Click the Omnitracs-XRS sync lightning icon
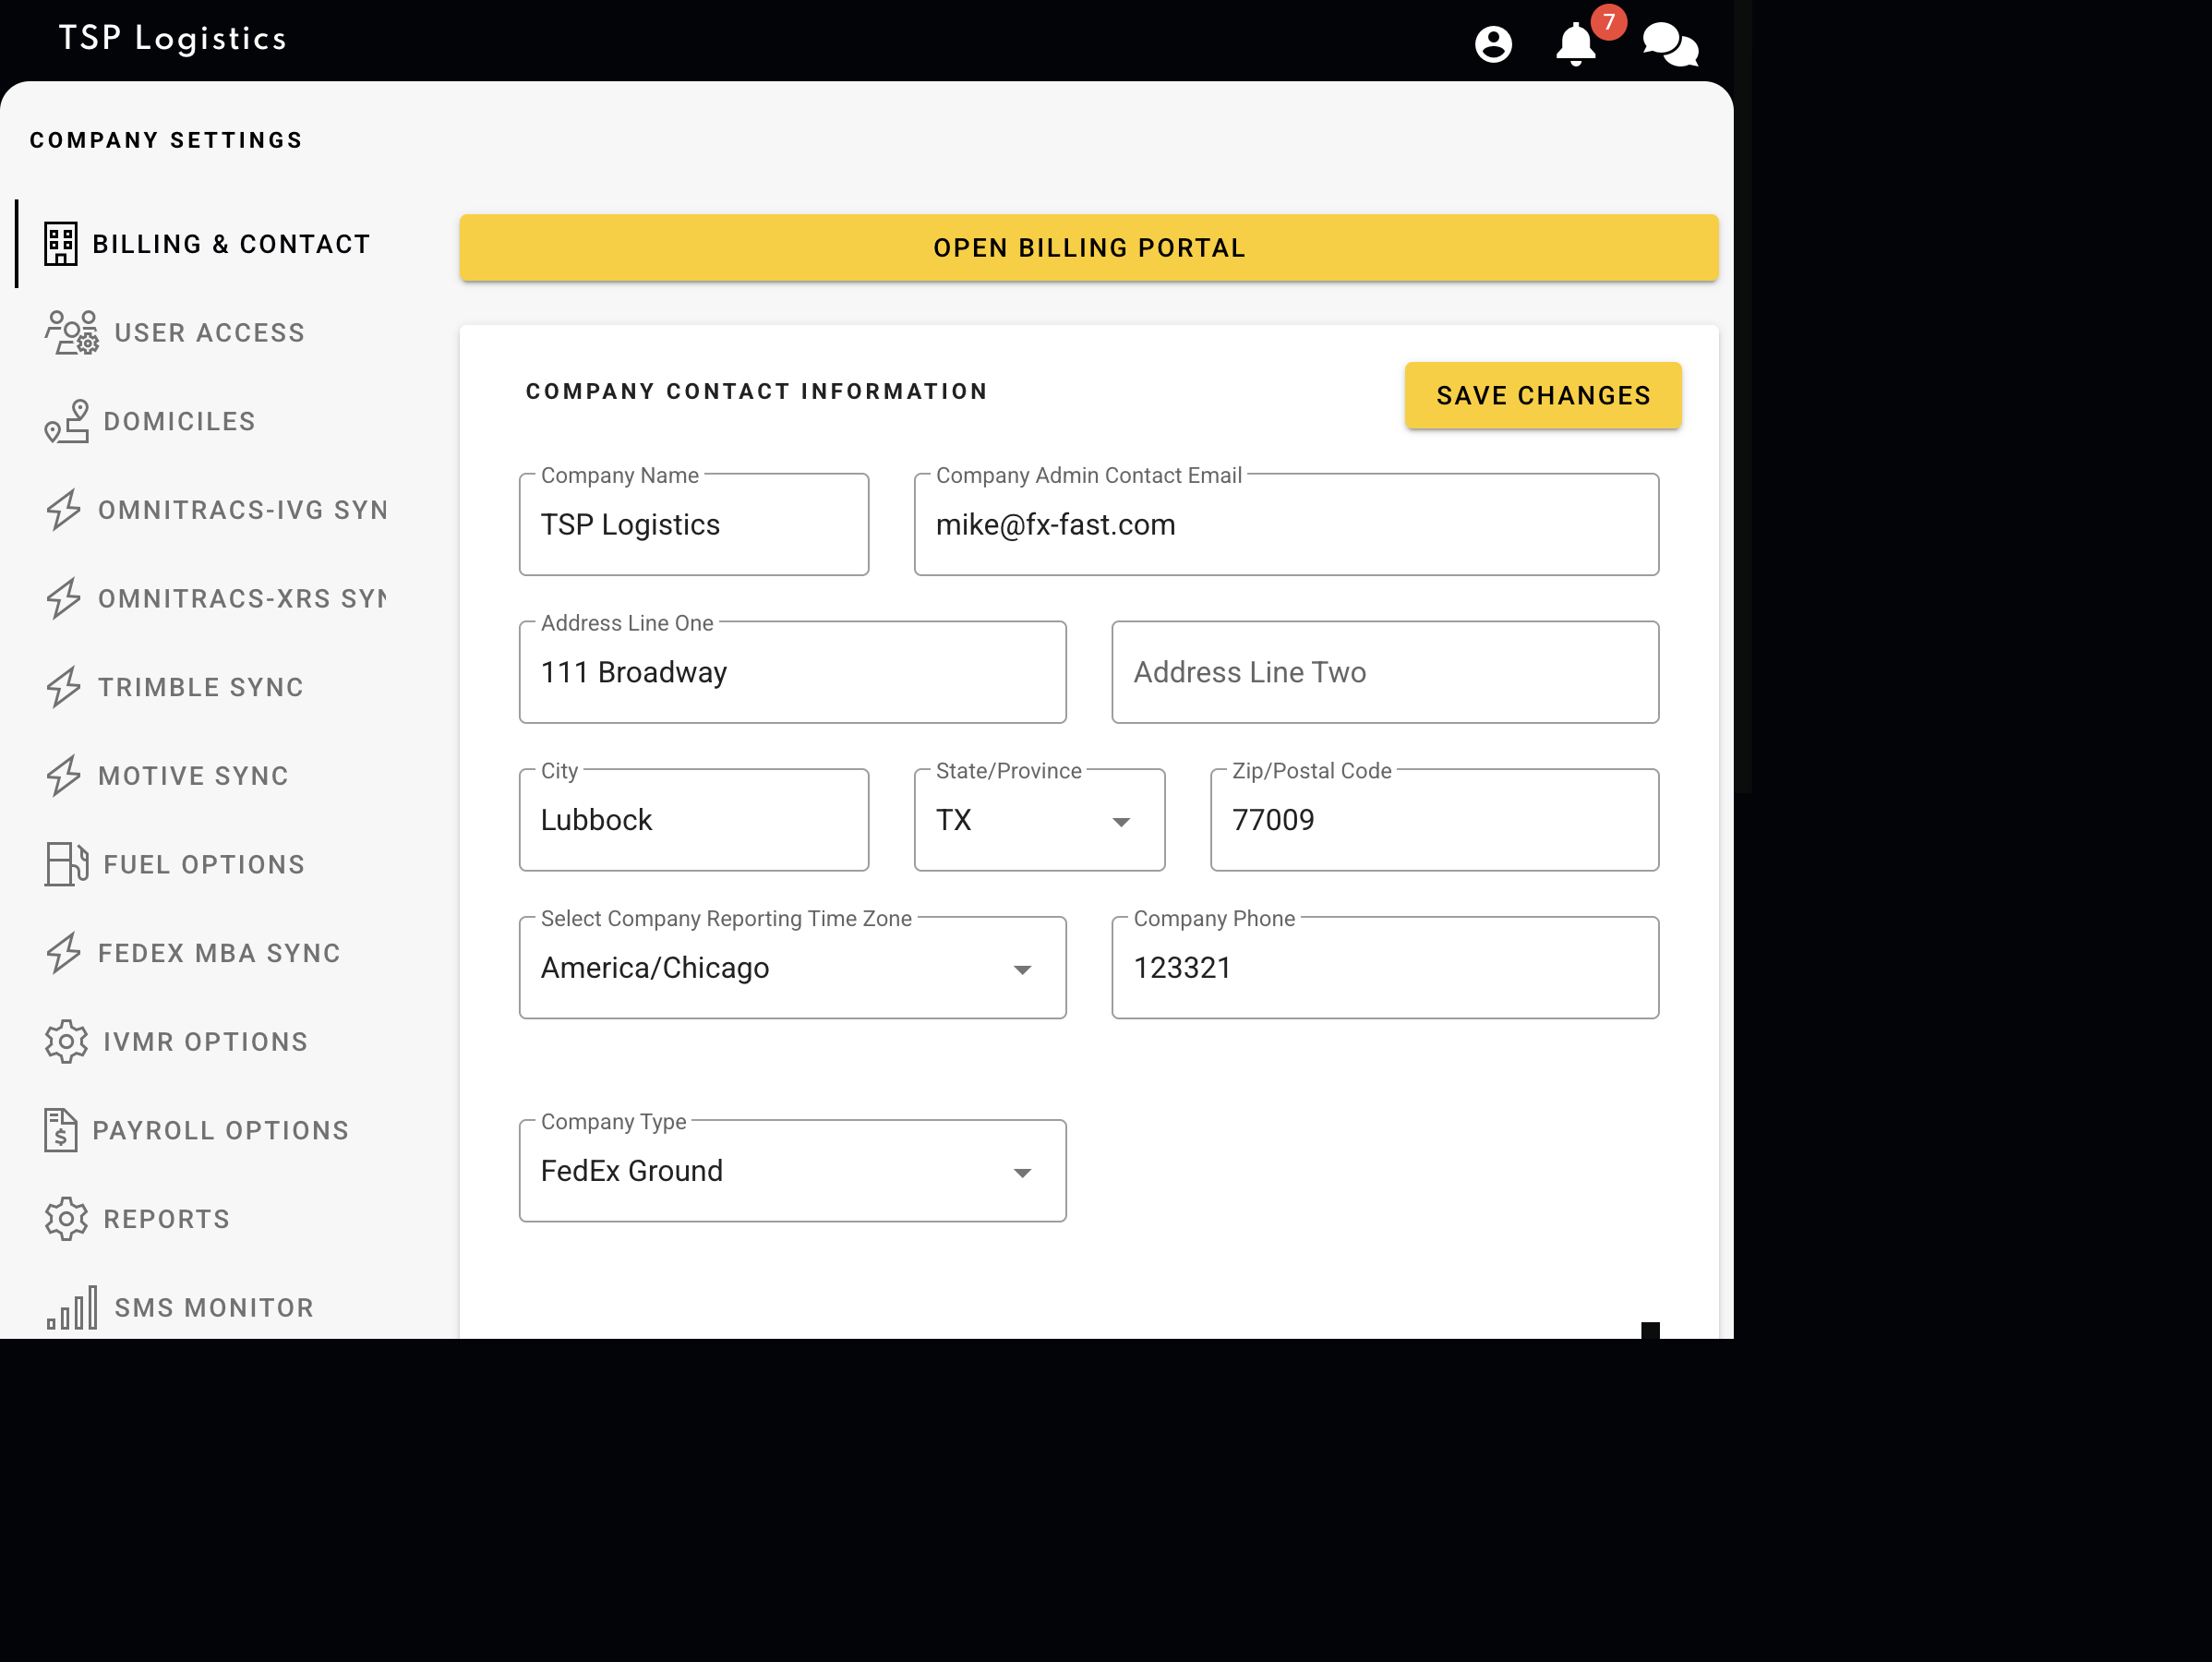Screen dimensions: 2212x1662 click(64, 599)
